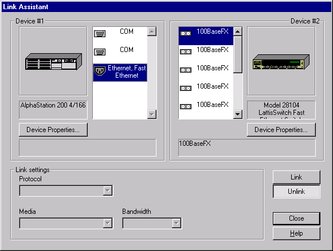This screenshot has height=251, width=333.
Task: Select the third 100BaseFX text entry
Action: (x=213, y=68)
